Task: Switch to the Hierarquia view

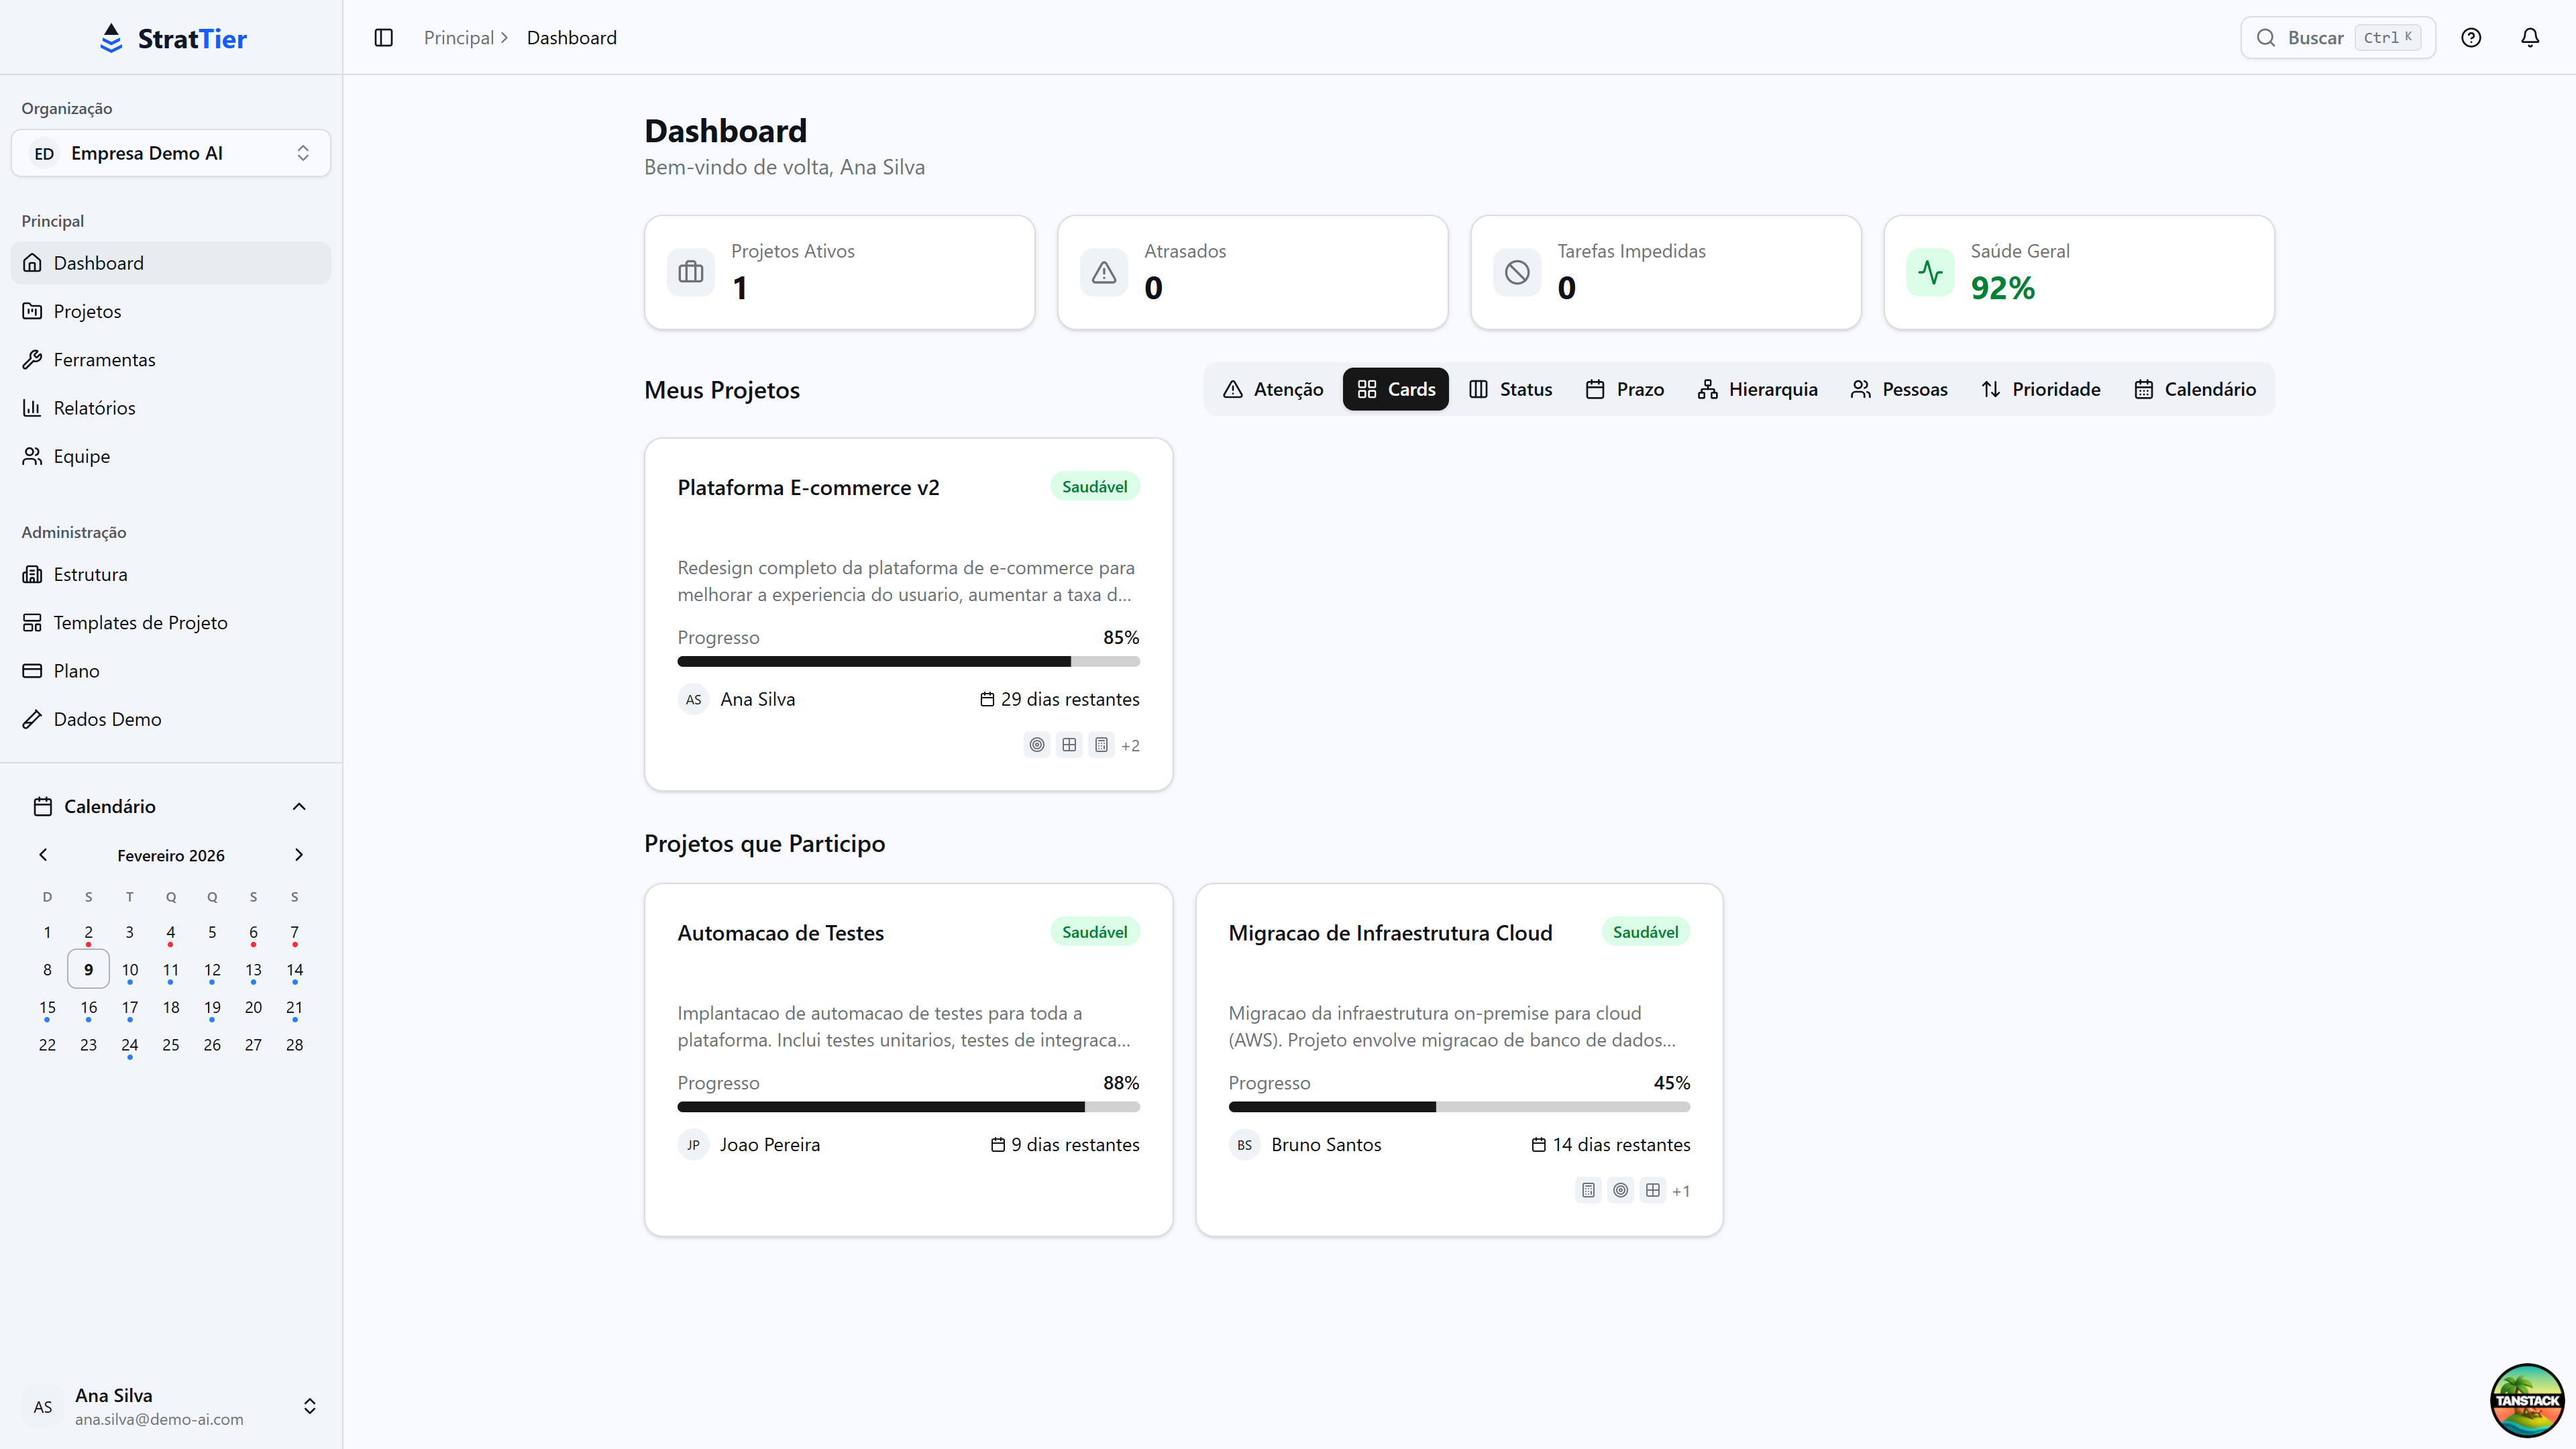Action: point(1757,389)
